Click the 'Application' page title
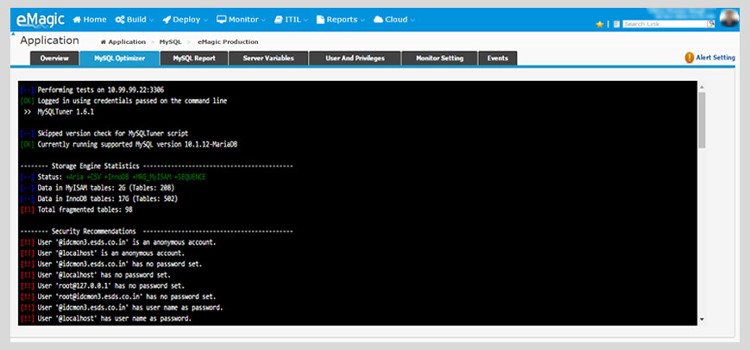 pyautogui.click(x=49, y=41)
